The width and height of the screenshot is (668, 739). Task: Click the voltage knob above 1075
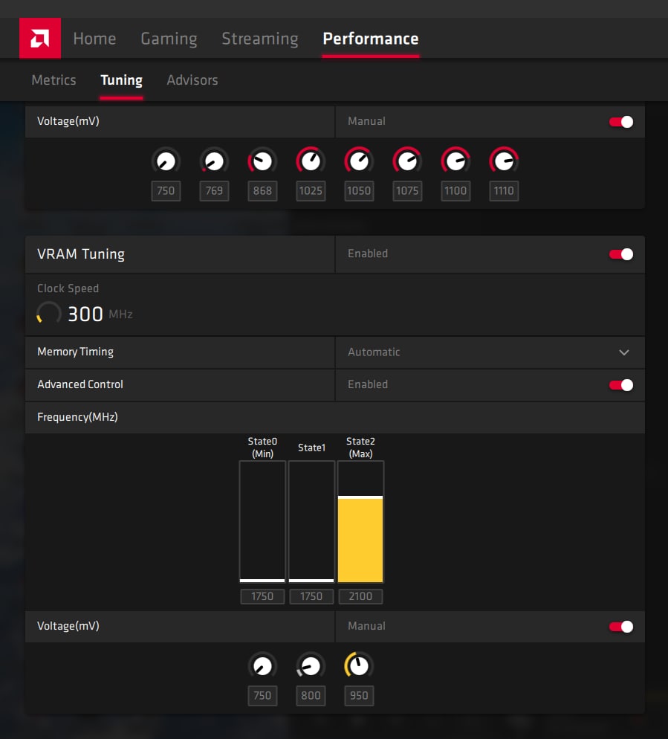[x=407, y=161]
